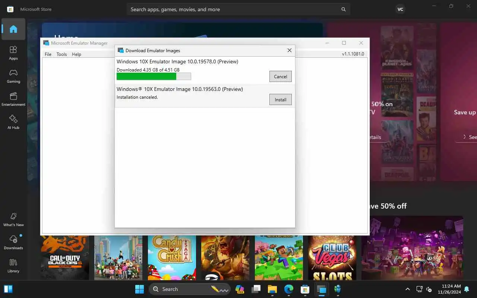Open the Windows Start menu
Viewport: 477px width, 298px height.
click(x=139, y=289)
